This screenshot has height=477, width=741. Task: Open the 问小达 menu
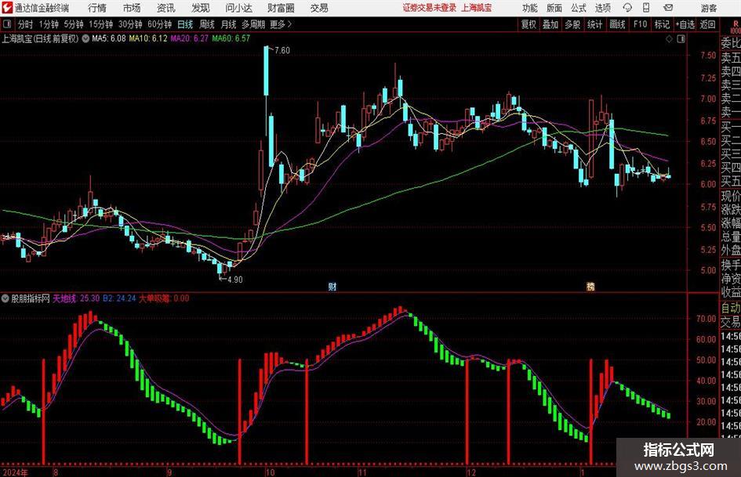tap(238, 8)
